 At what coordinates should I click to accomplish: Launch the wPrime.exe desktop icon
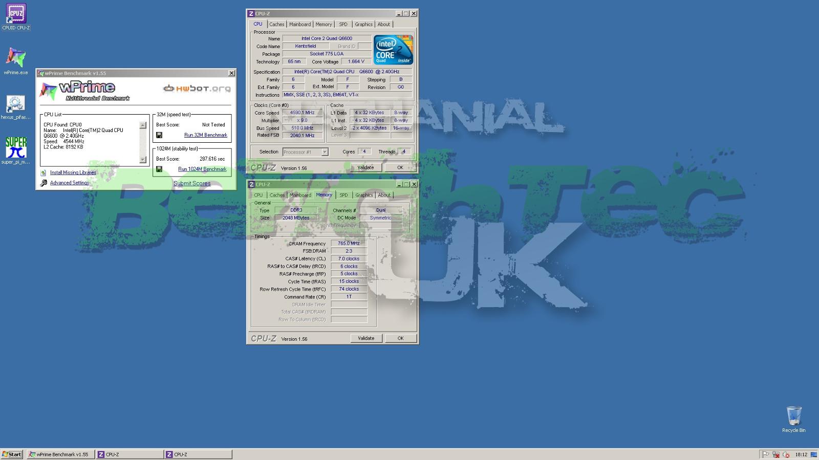click(x=16, y=61)
